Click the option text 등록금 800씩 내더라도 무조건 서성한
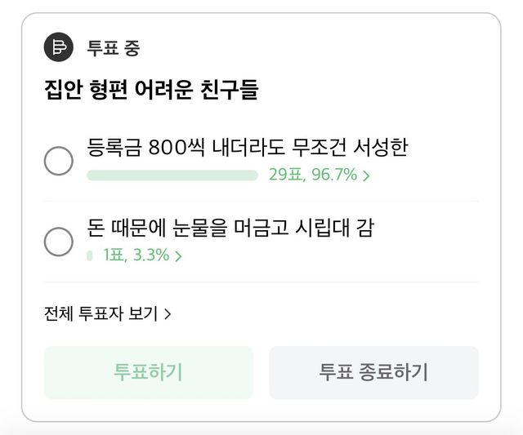 (247, 148)
